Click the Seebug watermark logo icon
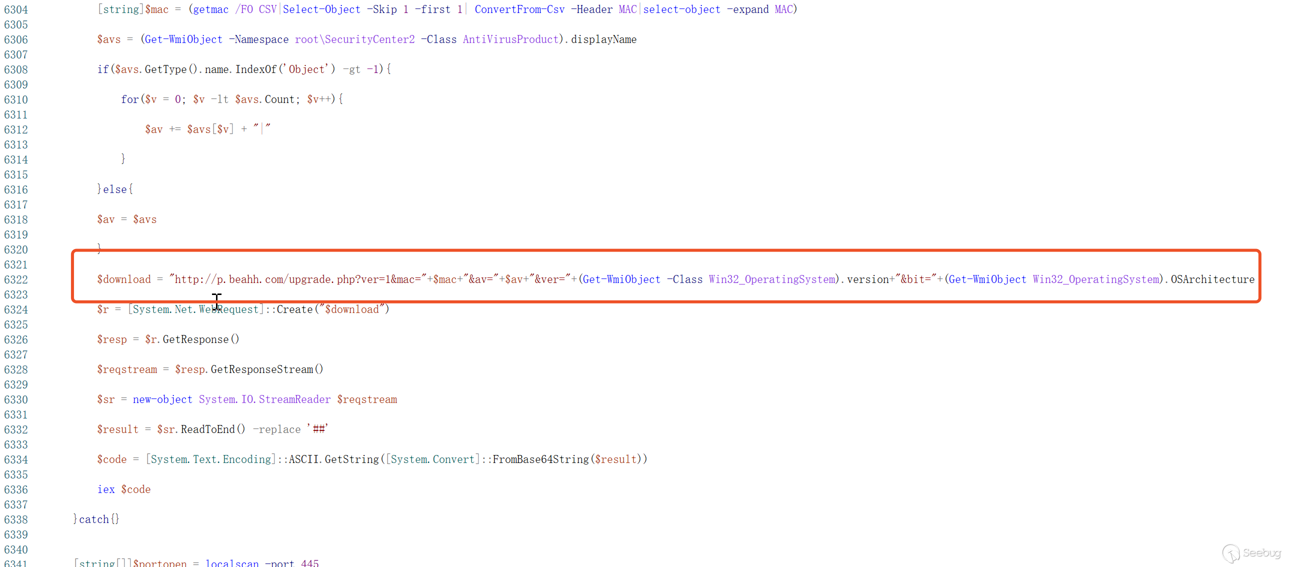This screenshot has width=1295, height=567. point(1231,553)
